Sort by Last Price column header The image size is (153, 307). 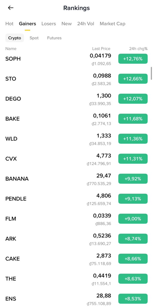tap(101, 49)
